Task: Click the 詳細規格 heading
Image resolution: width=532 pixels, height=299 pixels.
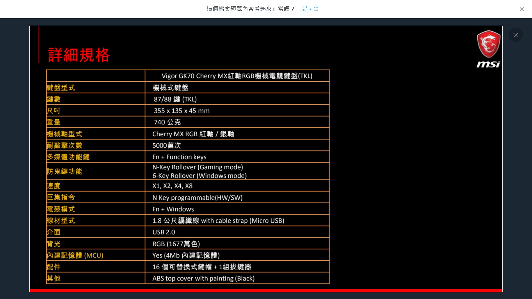Action: 79,55
